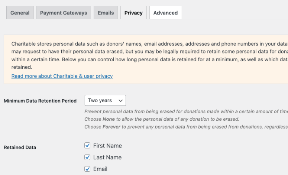Viewport: 288px width, 175px height.
Task: Click the 'Retained Data' section label
Action: click(x=20, y=147)
